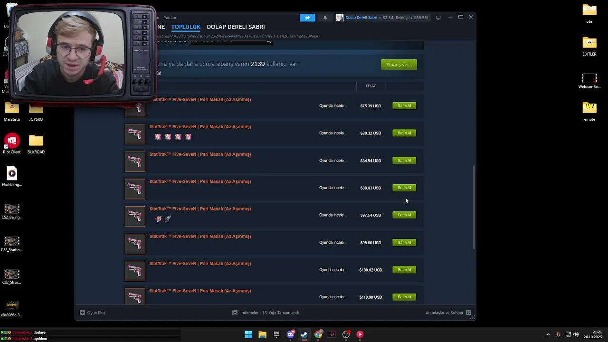Open item name link of $84.54 listing
This screenshot has width=608, height=342.
pyautogui.click(x=200, y=154)
